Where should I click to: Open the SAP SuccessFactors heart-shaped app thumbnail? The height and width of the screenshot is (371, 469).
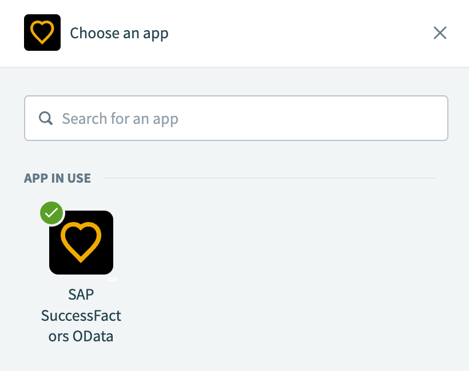(81, 242)
